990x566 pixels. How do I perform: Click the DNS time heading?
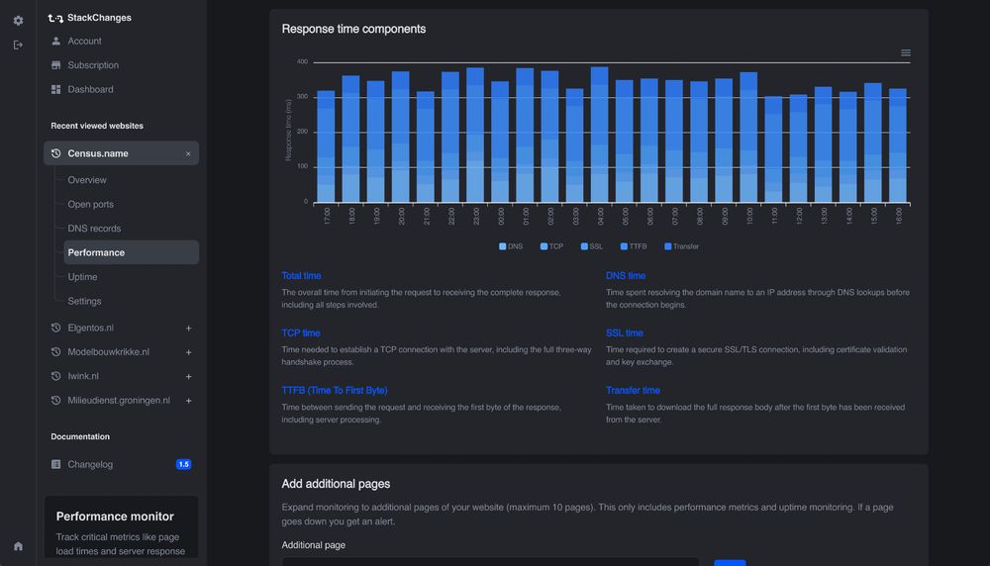pyautogui.click(x=625, y=276)
